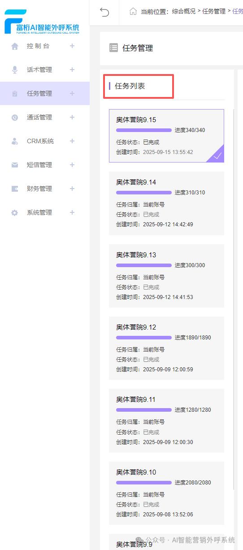Viewport: 243px width, 550px height.
Task: Click the back arrow icon in header
Action: (104, 12)
